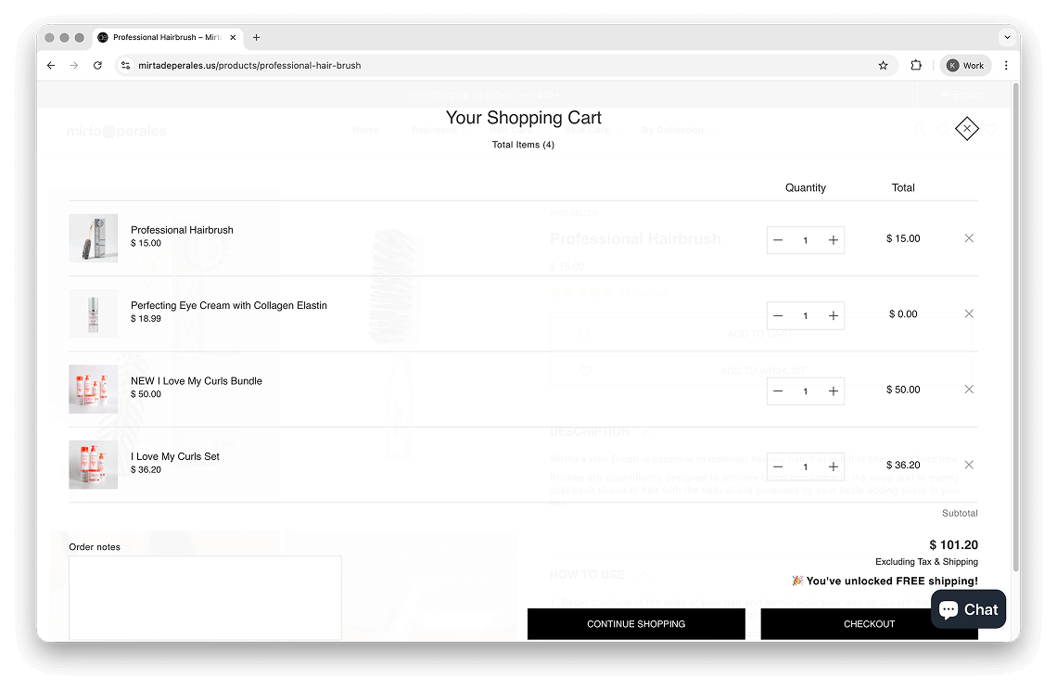This screenshot has height=690, width=1057.
Task: Remove Professional Hairbrush from cart
Action: point(969,238)
